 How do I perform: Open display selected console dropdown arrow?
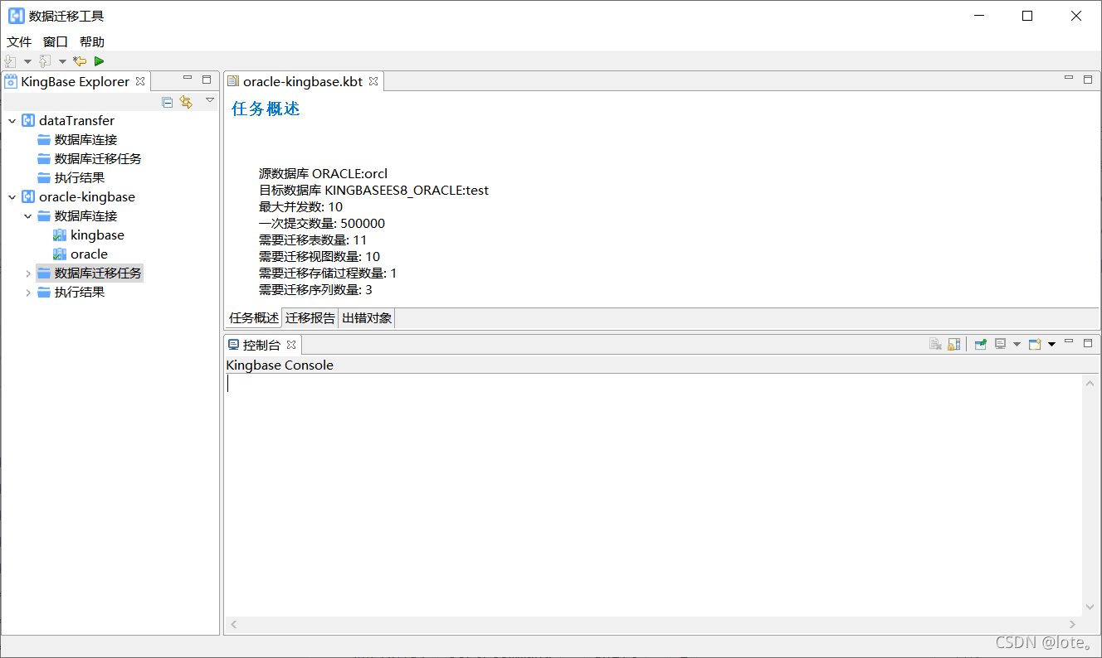1017,344
